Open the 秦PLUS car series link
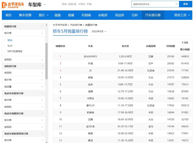Viewport: 194px width, 143px height. tap(91, 105)
